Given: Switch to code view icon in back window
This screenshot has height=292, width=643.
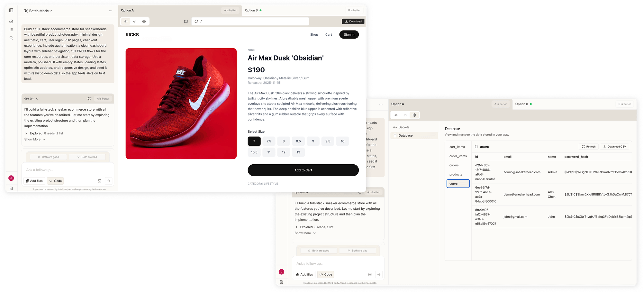Looking at the screenshot, I should coord(405,115).
